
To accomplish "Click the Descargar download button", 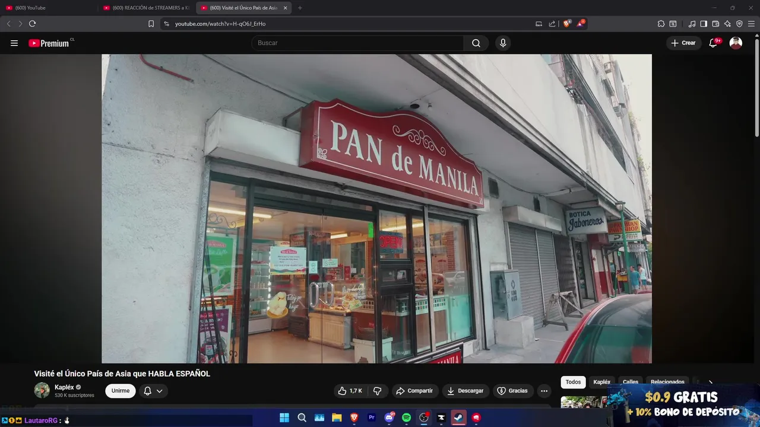I will pos(465,391).
